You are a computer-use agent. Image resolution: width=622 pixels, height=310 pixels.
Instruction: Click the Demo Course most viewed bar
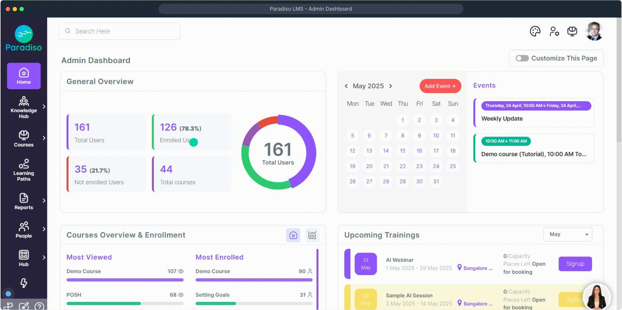(125, 280)
